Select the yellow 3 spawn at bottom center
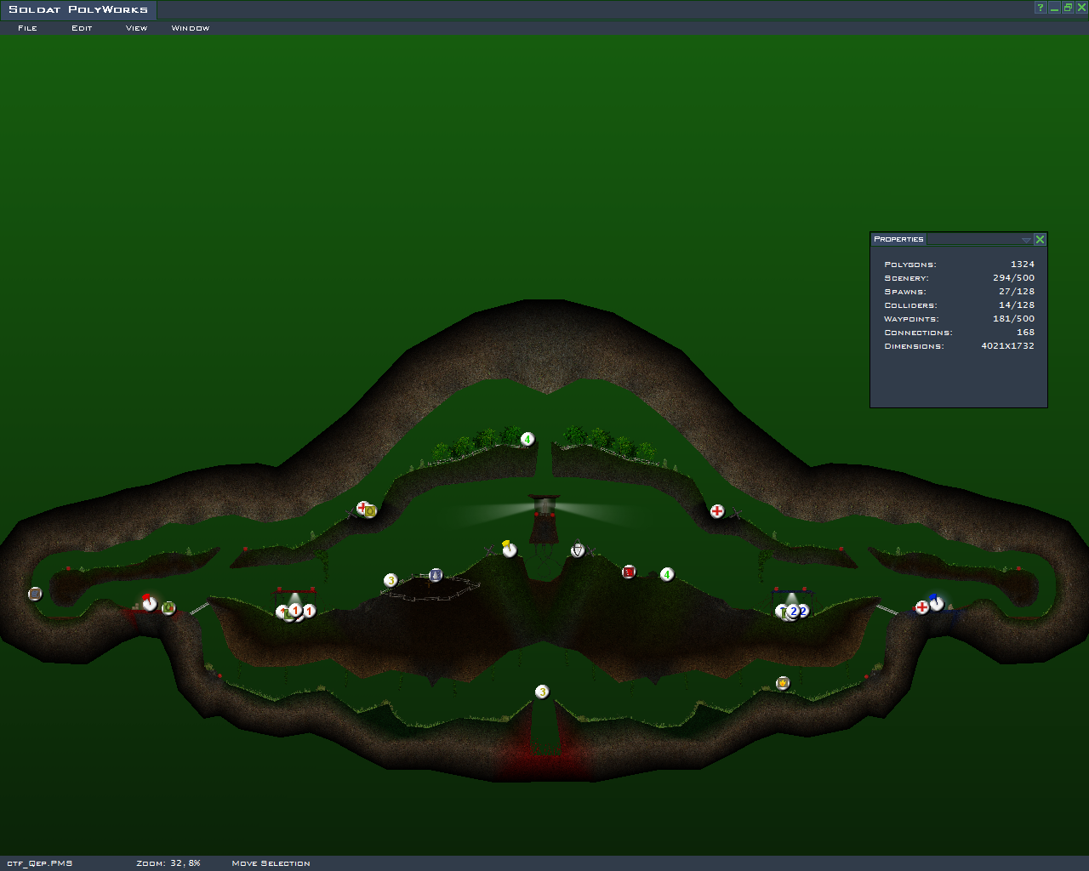 pyautogui.click(x=542, y=692)
